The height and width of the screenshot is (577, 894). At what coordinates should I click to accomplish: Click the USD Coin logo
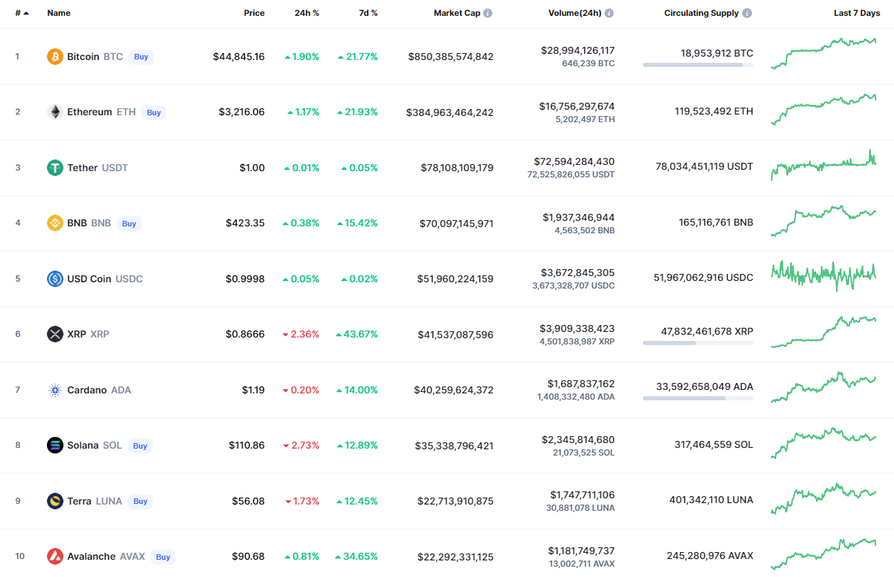pos(55,279)
